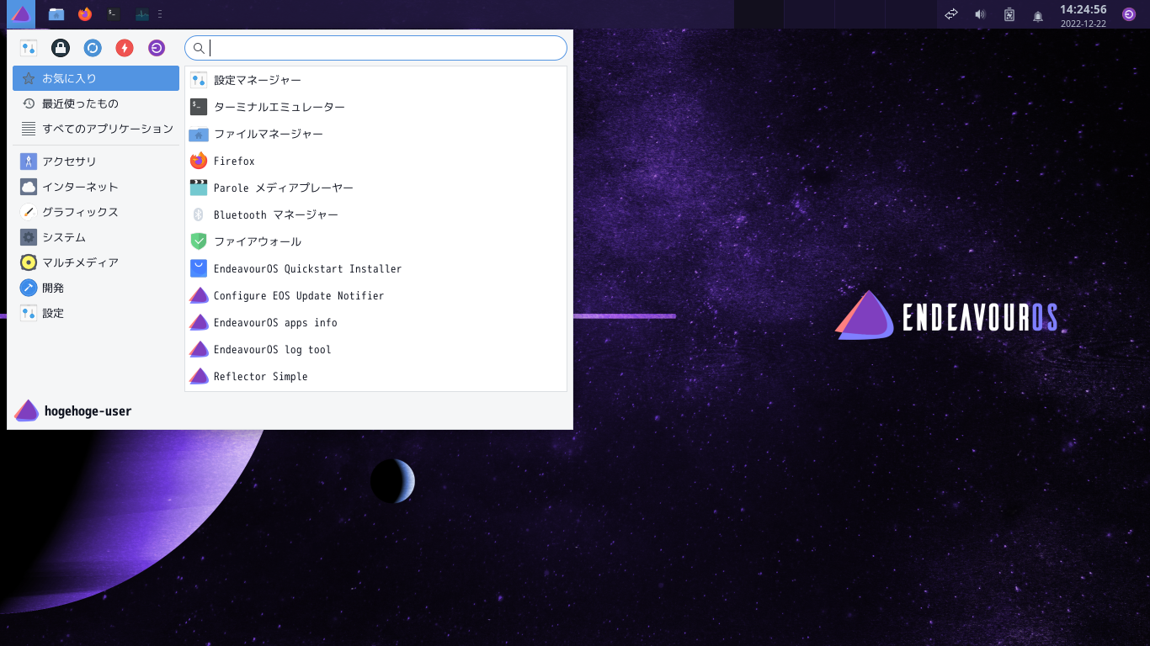Screen dimensions: 1150x646
Task: Click the red lightning bolt icon
Action: [125, 48]
